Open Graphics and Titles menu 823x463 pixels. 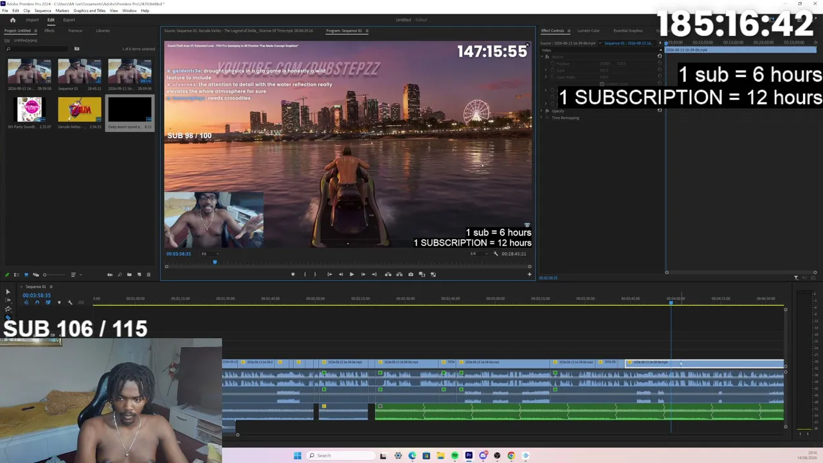[89, 10]
